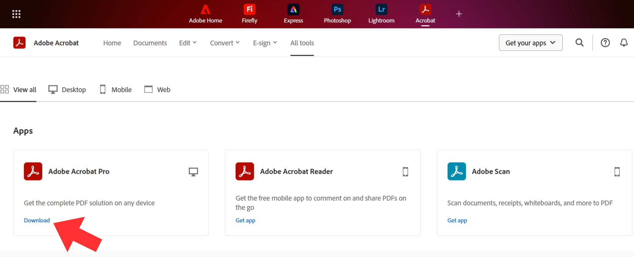634x257 pixels.
Task: Switch to Photoshop in top bar
Action: [x=337, y=14]
